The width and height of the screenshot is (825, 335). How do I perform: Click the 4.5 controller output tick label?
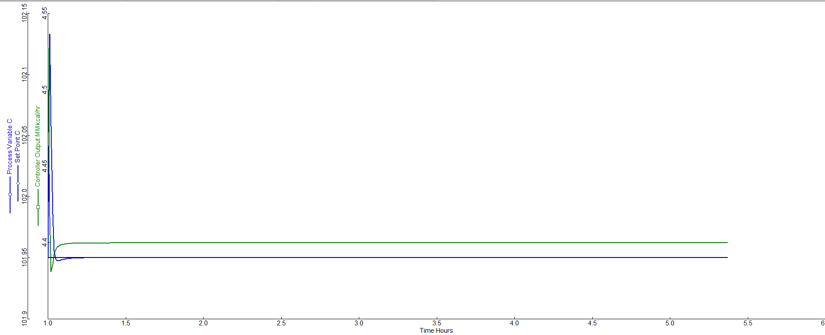pos(44,90)
